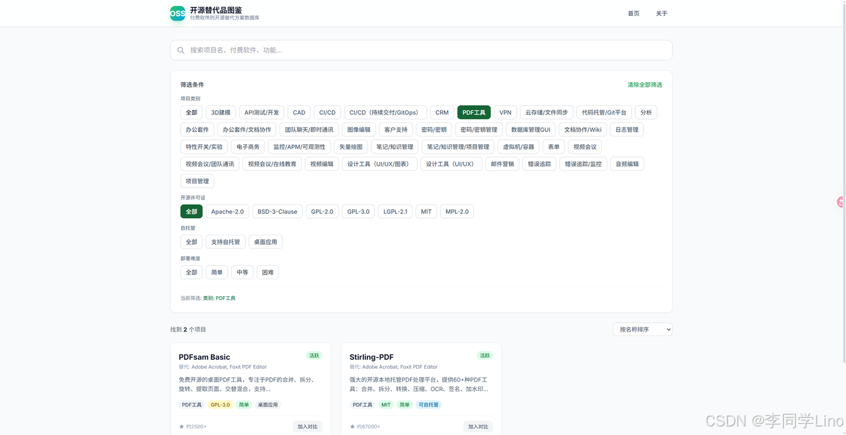Choose the 数据库管理GUI category chip

[531, 130]
